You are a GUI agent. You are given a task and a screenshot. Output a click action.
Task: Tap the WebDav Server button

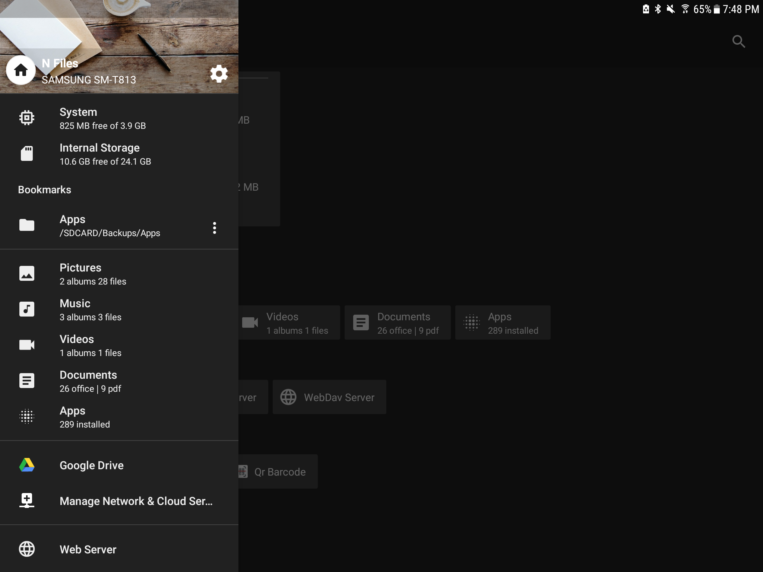[x=329, y=397]
